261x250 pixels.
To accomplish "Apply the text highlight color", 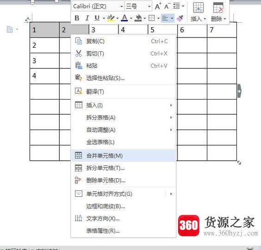I will point(111,18).
